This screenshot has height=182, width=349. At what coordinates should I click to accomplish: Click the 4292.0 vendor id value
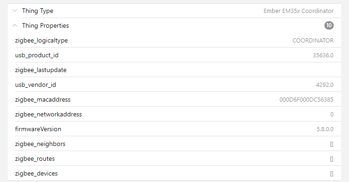tap(325, 85)
